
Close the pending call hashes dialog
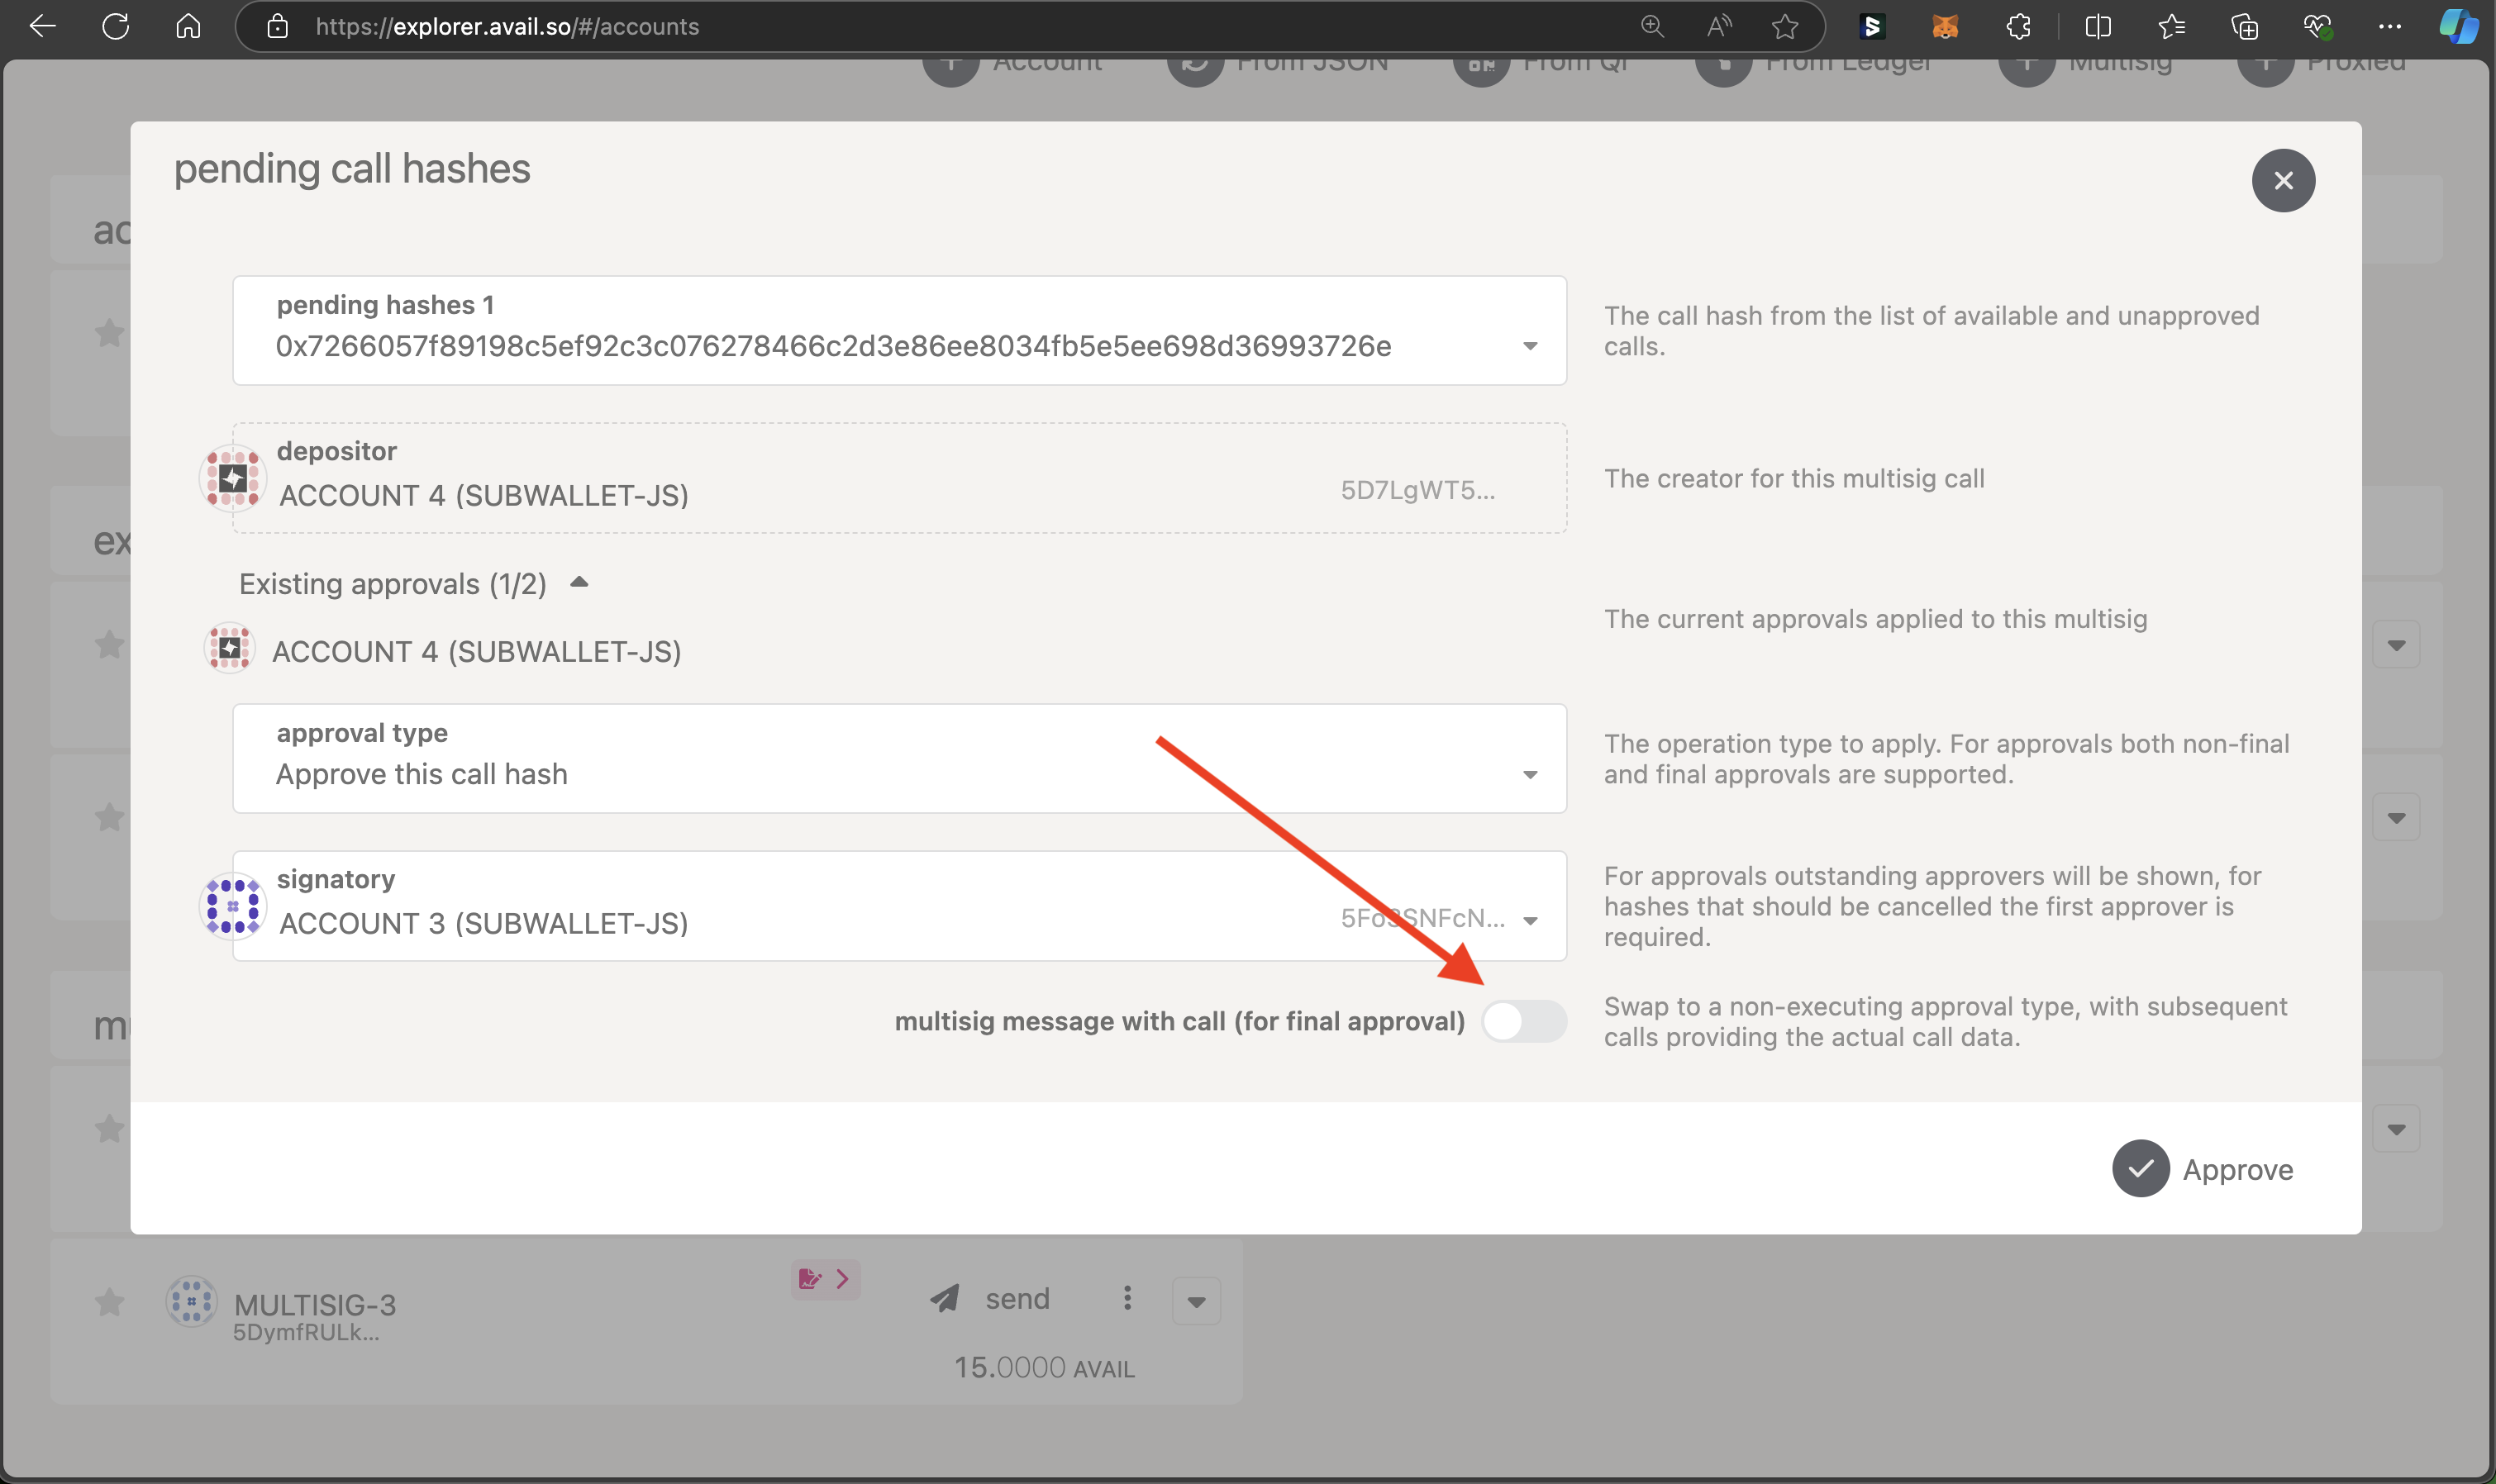tap(2283, 181)
